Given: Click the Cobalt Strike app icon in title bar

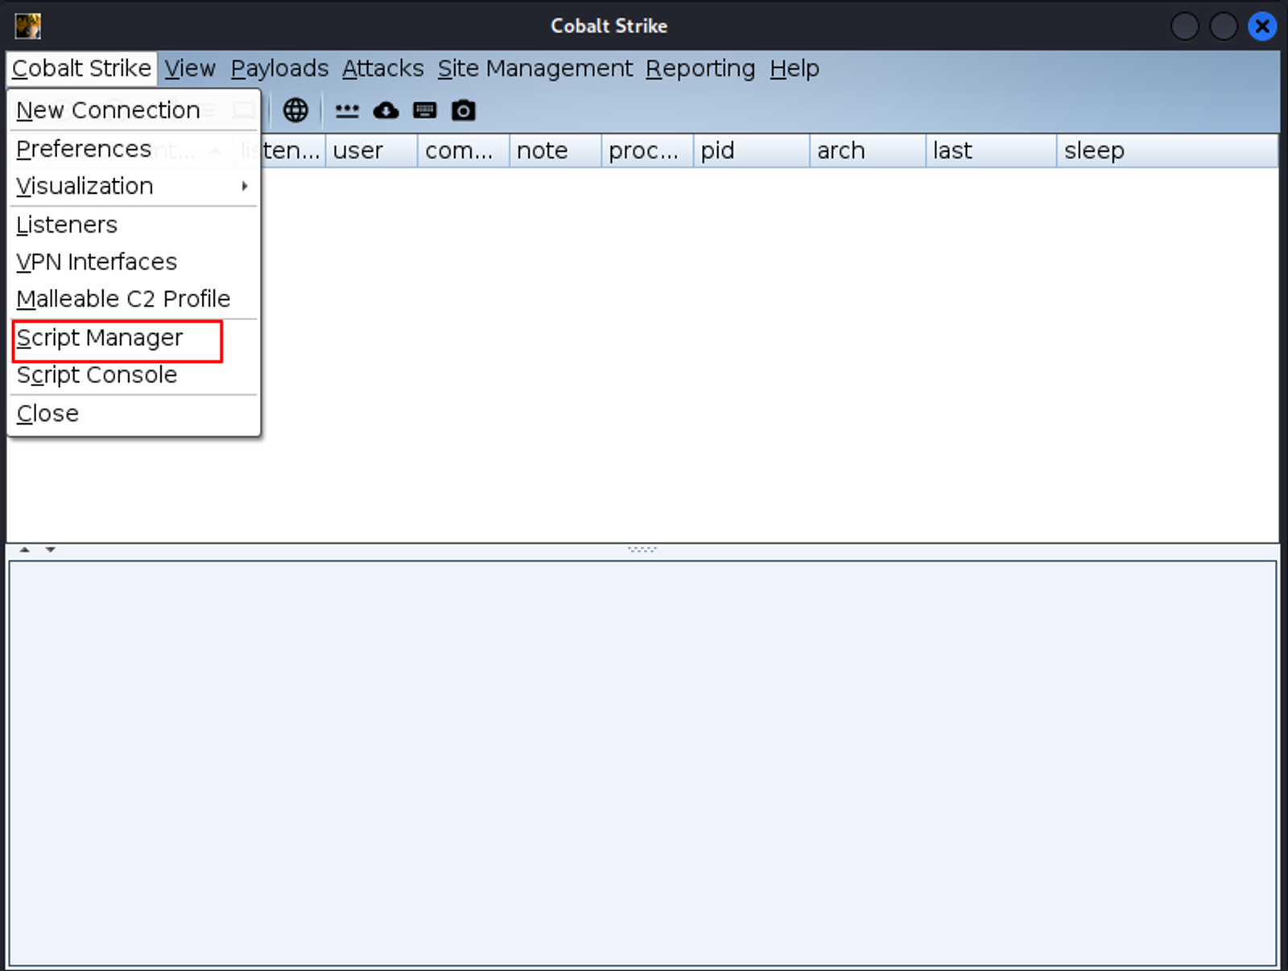Looking at the screenshot, I should (28, 26).
